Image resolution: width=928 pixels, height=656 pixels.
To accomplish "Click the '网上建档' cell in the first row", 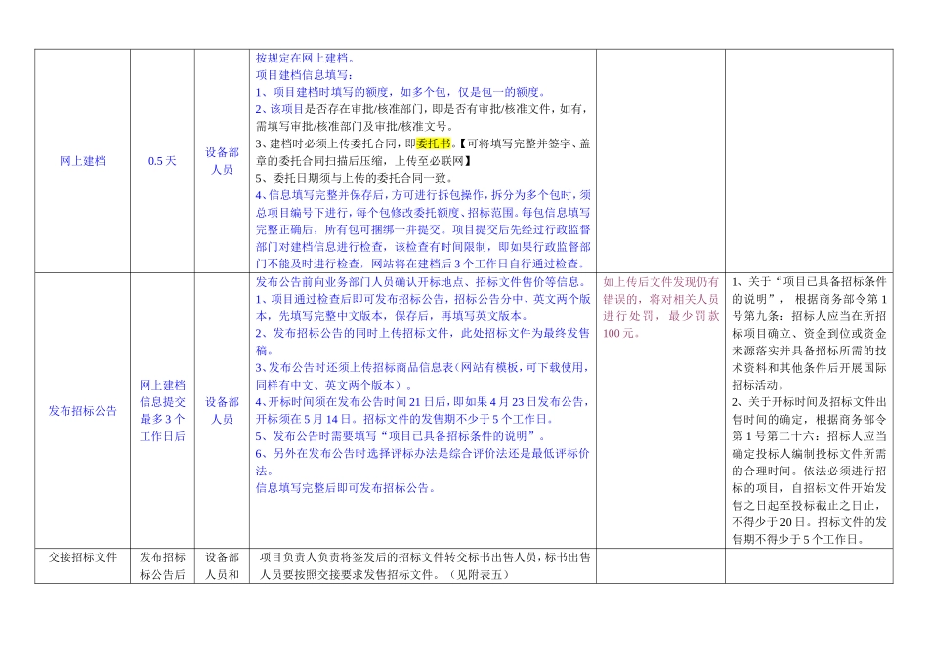I will [82, 161].
